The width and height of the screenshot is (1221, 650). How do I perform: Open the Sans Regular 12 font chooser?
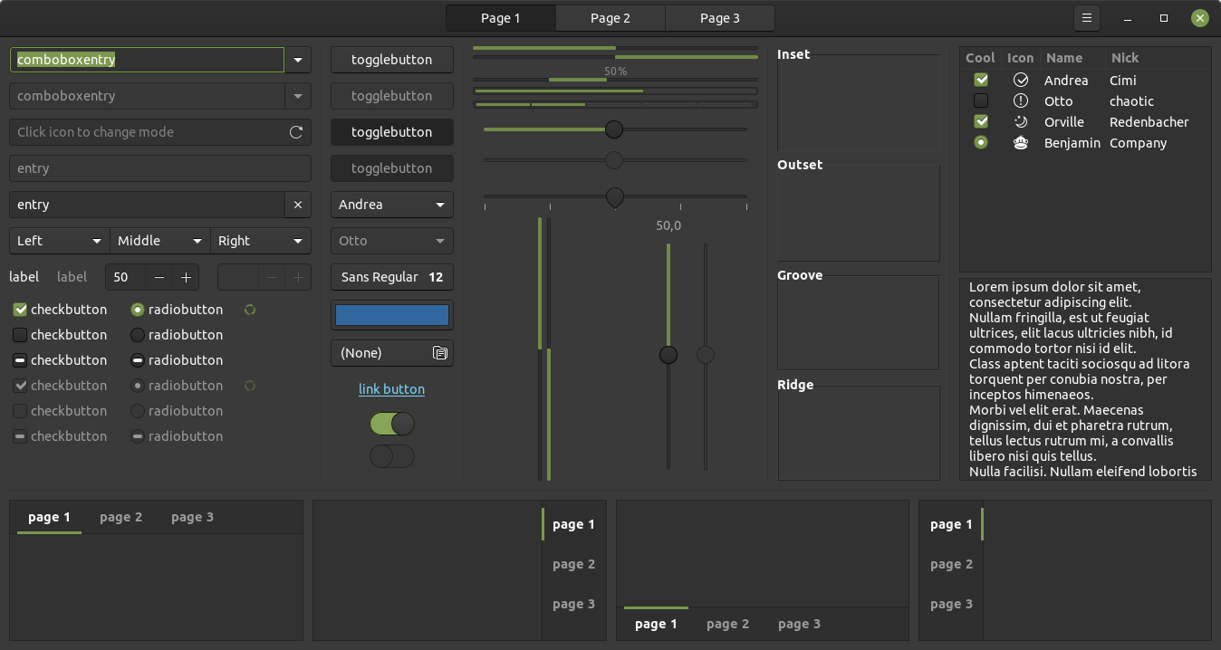(x=392, y=277)
